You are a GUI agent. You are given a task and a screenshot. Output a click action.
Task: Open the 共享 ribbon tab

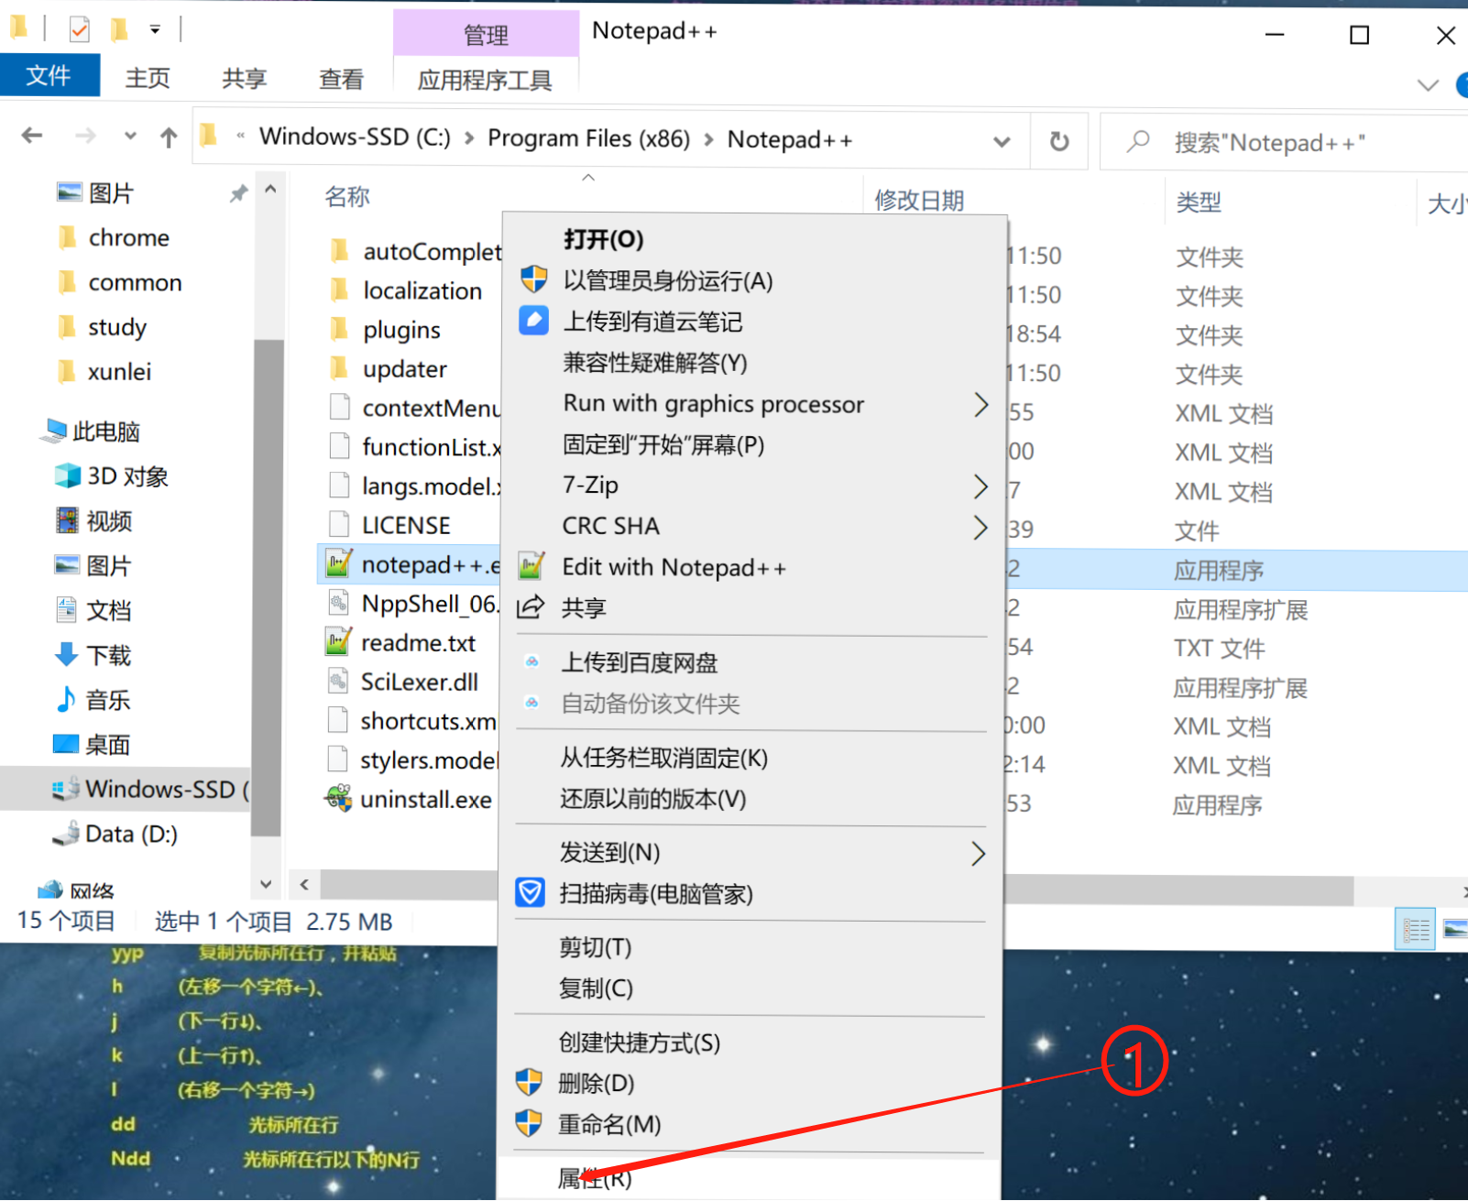click(244, 78)
